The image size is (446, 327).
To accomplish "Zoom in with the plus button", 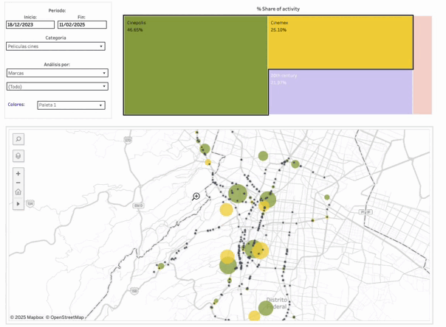I will [x=18, y=173].
